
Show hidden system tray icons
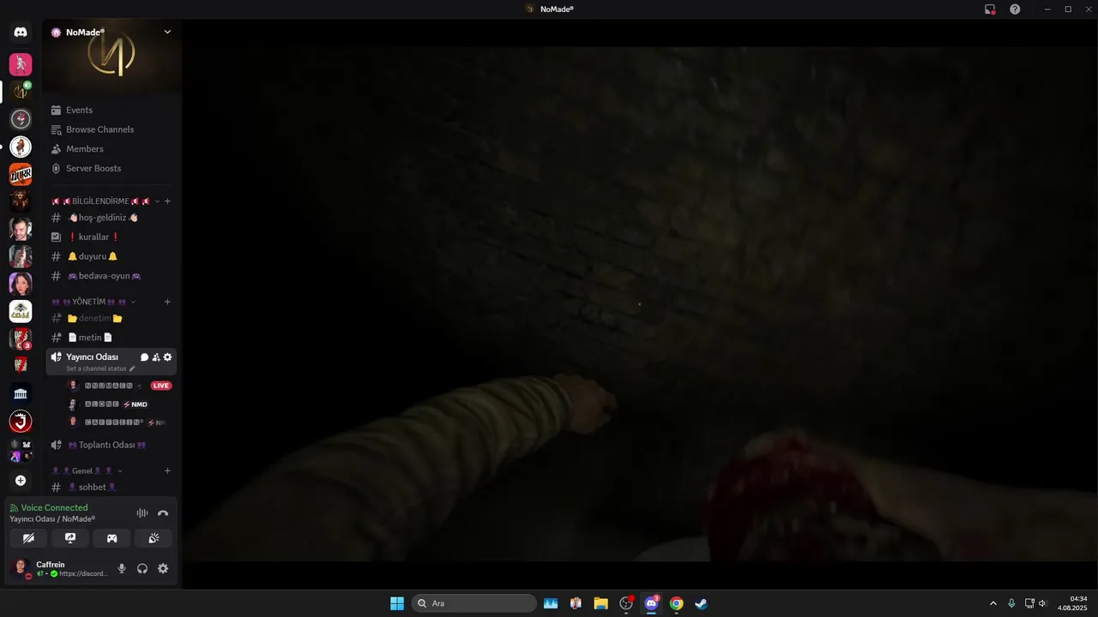point(993,603)
